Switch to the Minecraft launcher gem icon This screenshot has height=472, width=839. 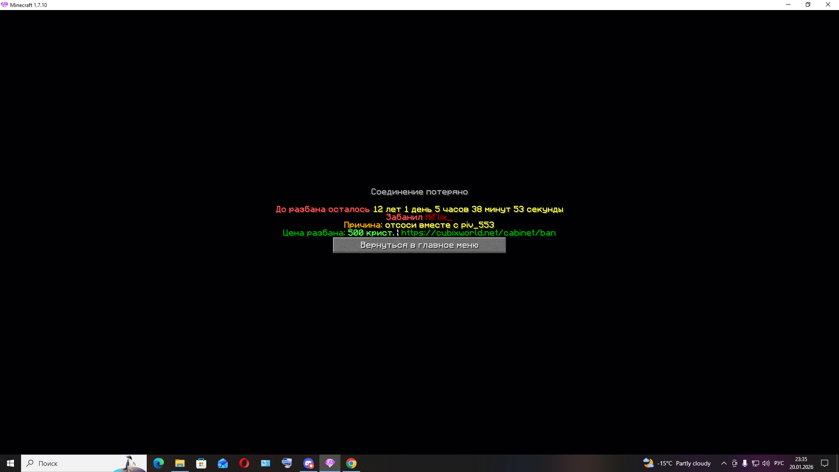coord(330,463)
